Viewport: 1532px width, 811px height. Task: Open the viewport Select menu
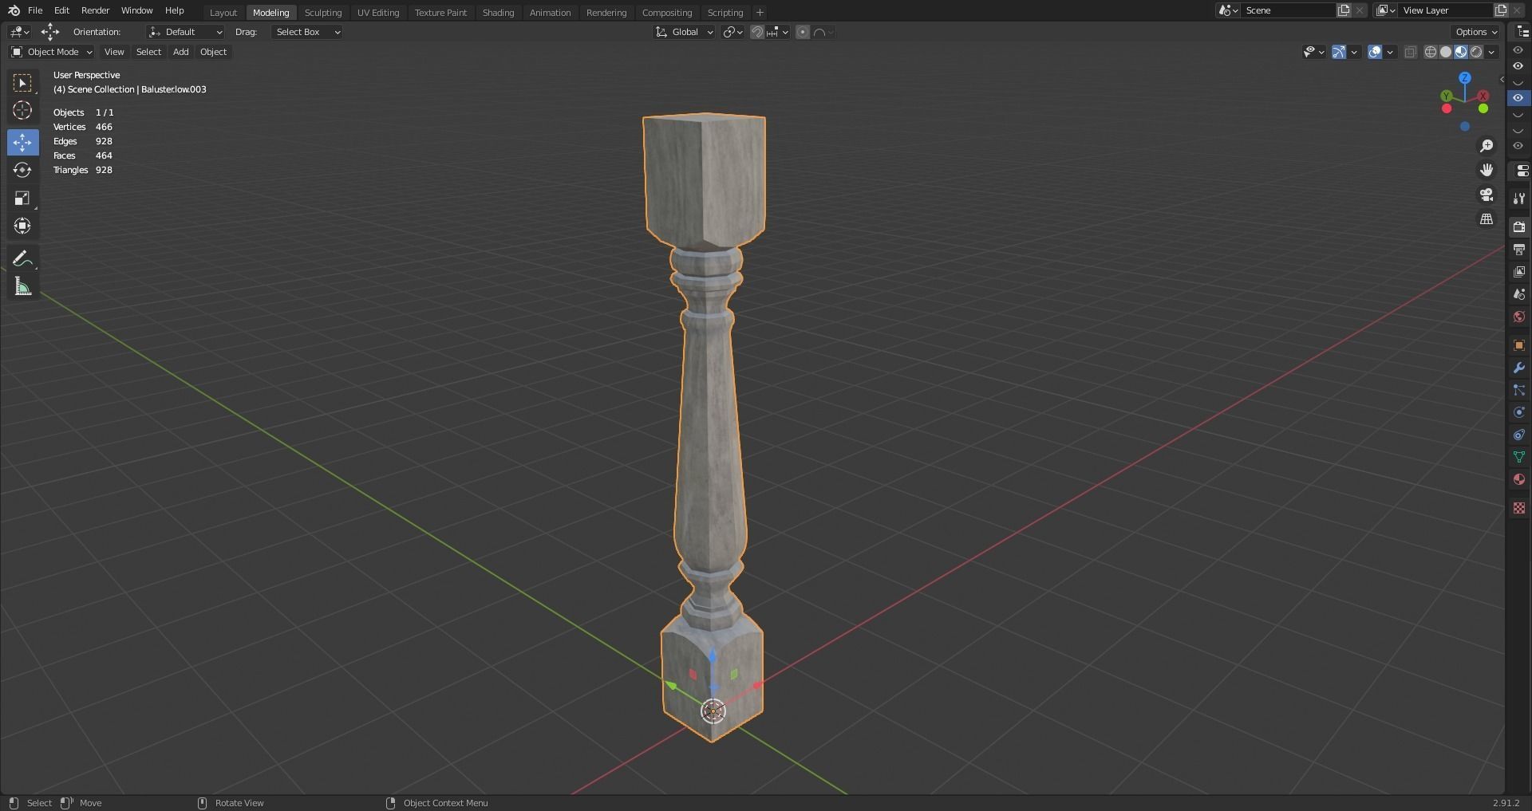click(148, 52)
